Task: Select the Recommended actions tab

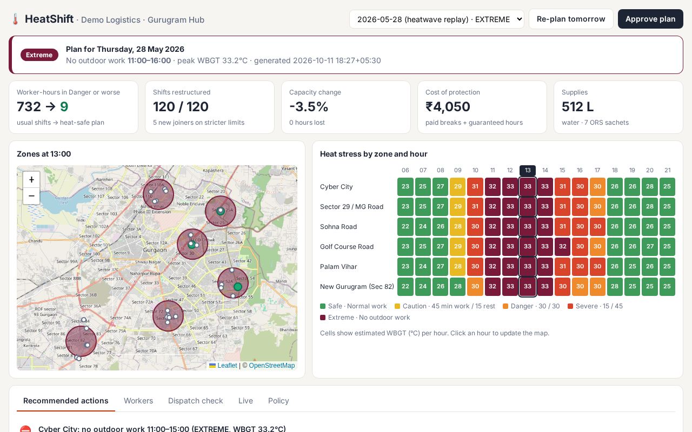Action: [x=66, y=401]
